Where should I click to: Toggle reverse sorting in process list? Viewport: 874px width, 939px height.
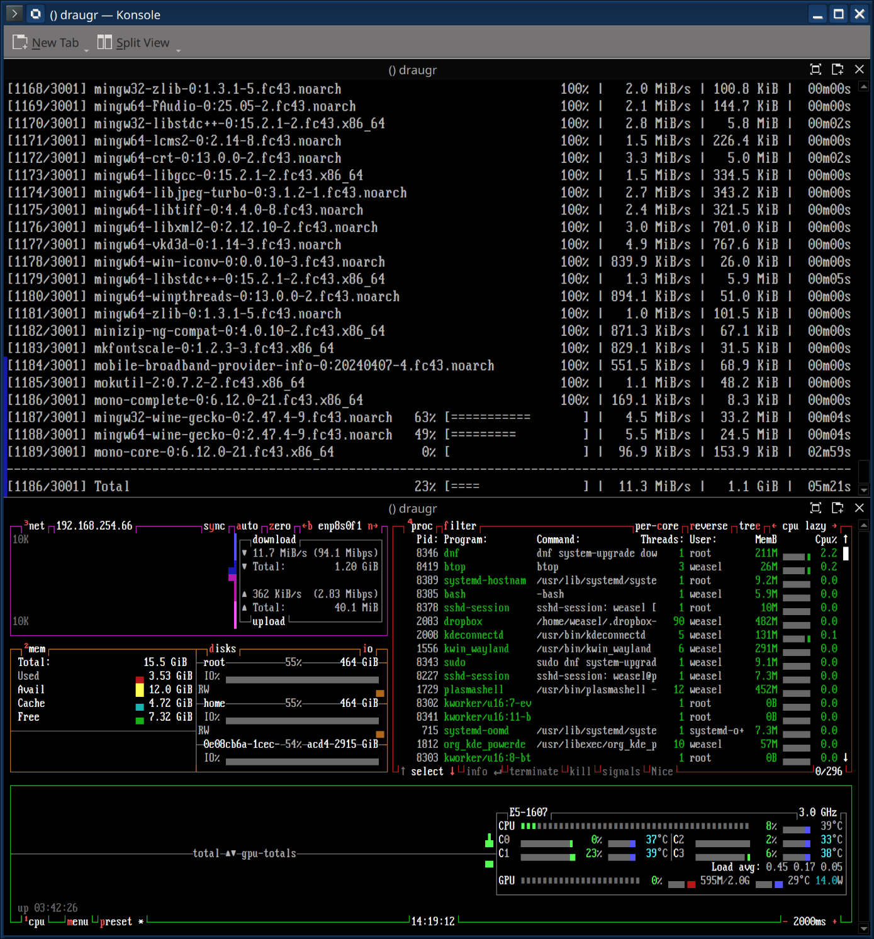(708, 526)
